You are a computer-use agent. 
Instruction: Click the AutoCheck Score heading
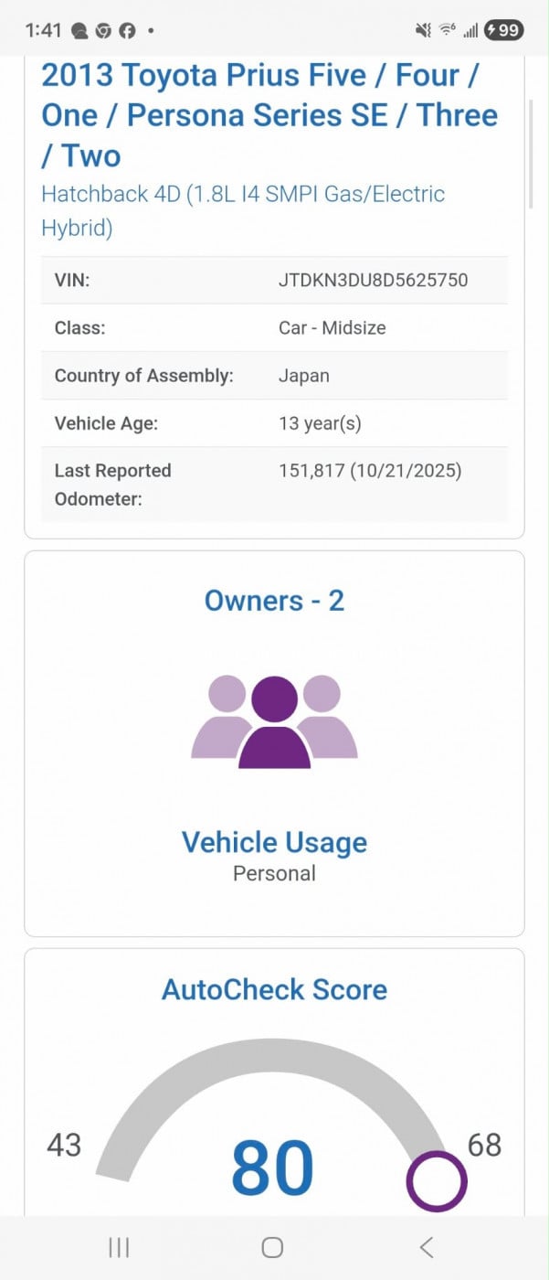pos(274,989)
